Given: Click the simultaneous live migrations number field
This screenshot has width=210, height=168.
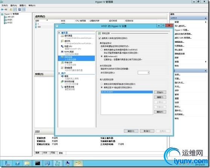Looking at the screenshot, I should (143, 73).
